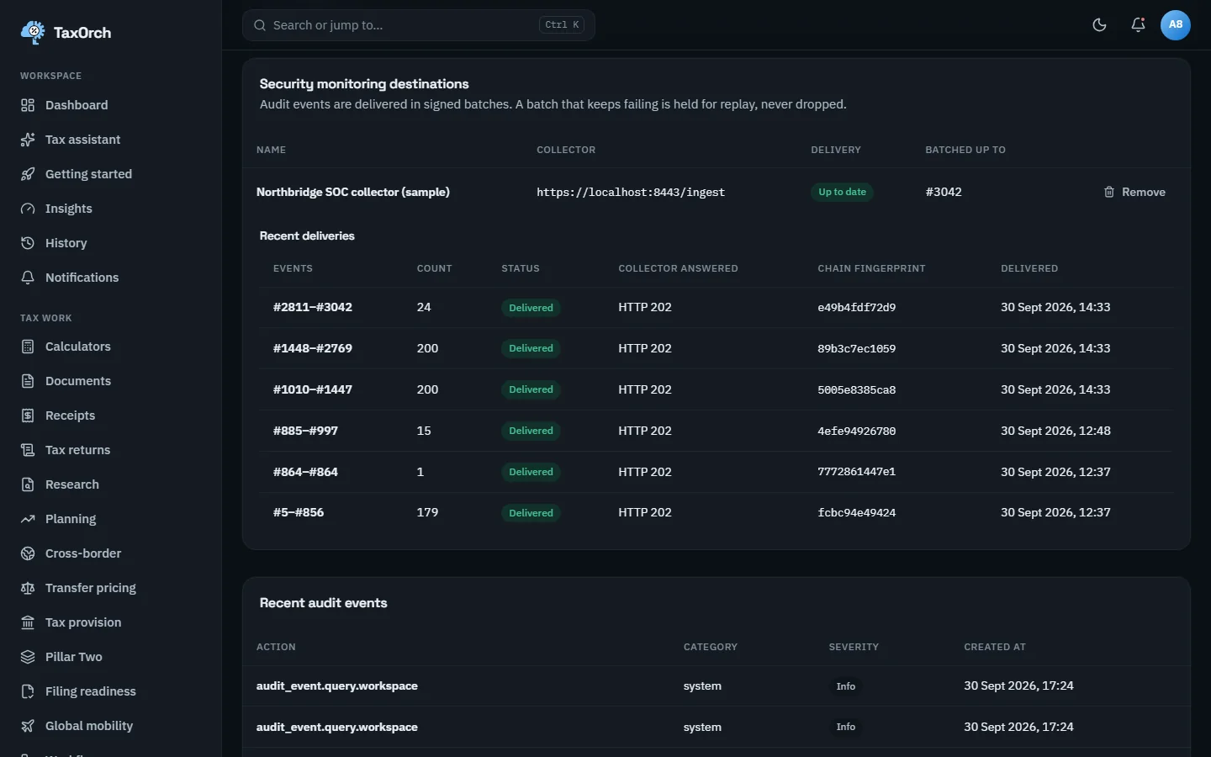
Task: Open Filing readiness link
Action: [111, 691]
